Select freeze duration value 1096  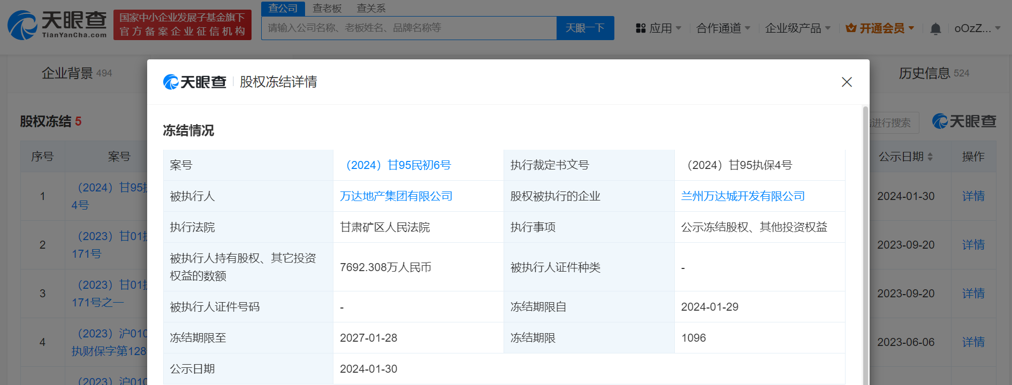694,338
